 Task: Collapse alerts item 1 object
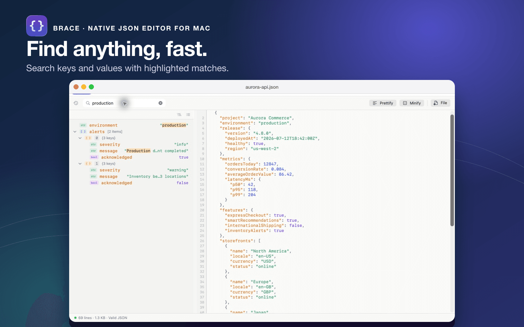tap(80, 164)
